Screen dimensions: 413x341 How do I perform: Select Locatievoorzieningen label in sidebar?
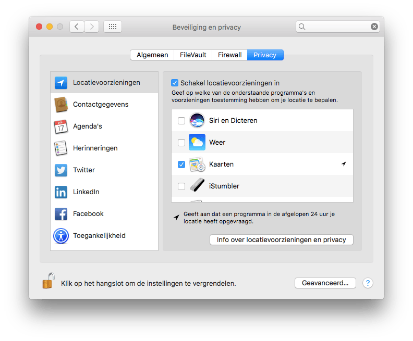[x=107, y=83]
